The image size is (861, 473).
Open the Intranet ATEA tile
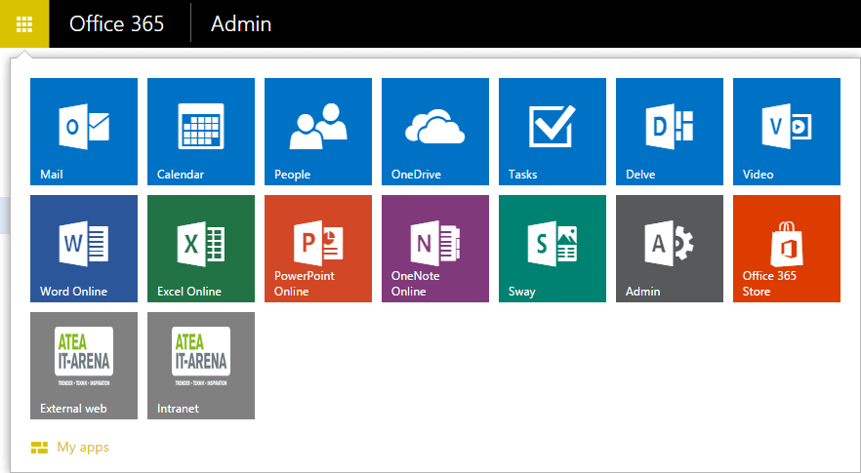tap(201, 366)
